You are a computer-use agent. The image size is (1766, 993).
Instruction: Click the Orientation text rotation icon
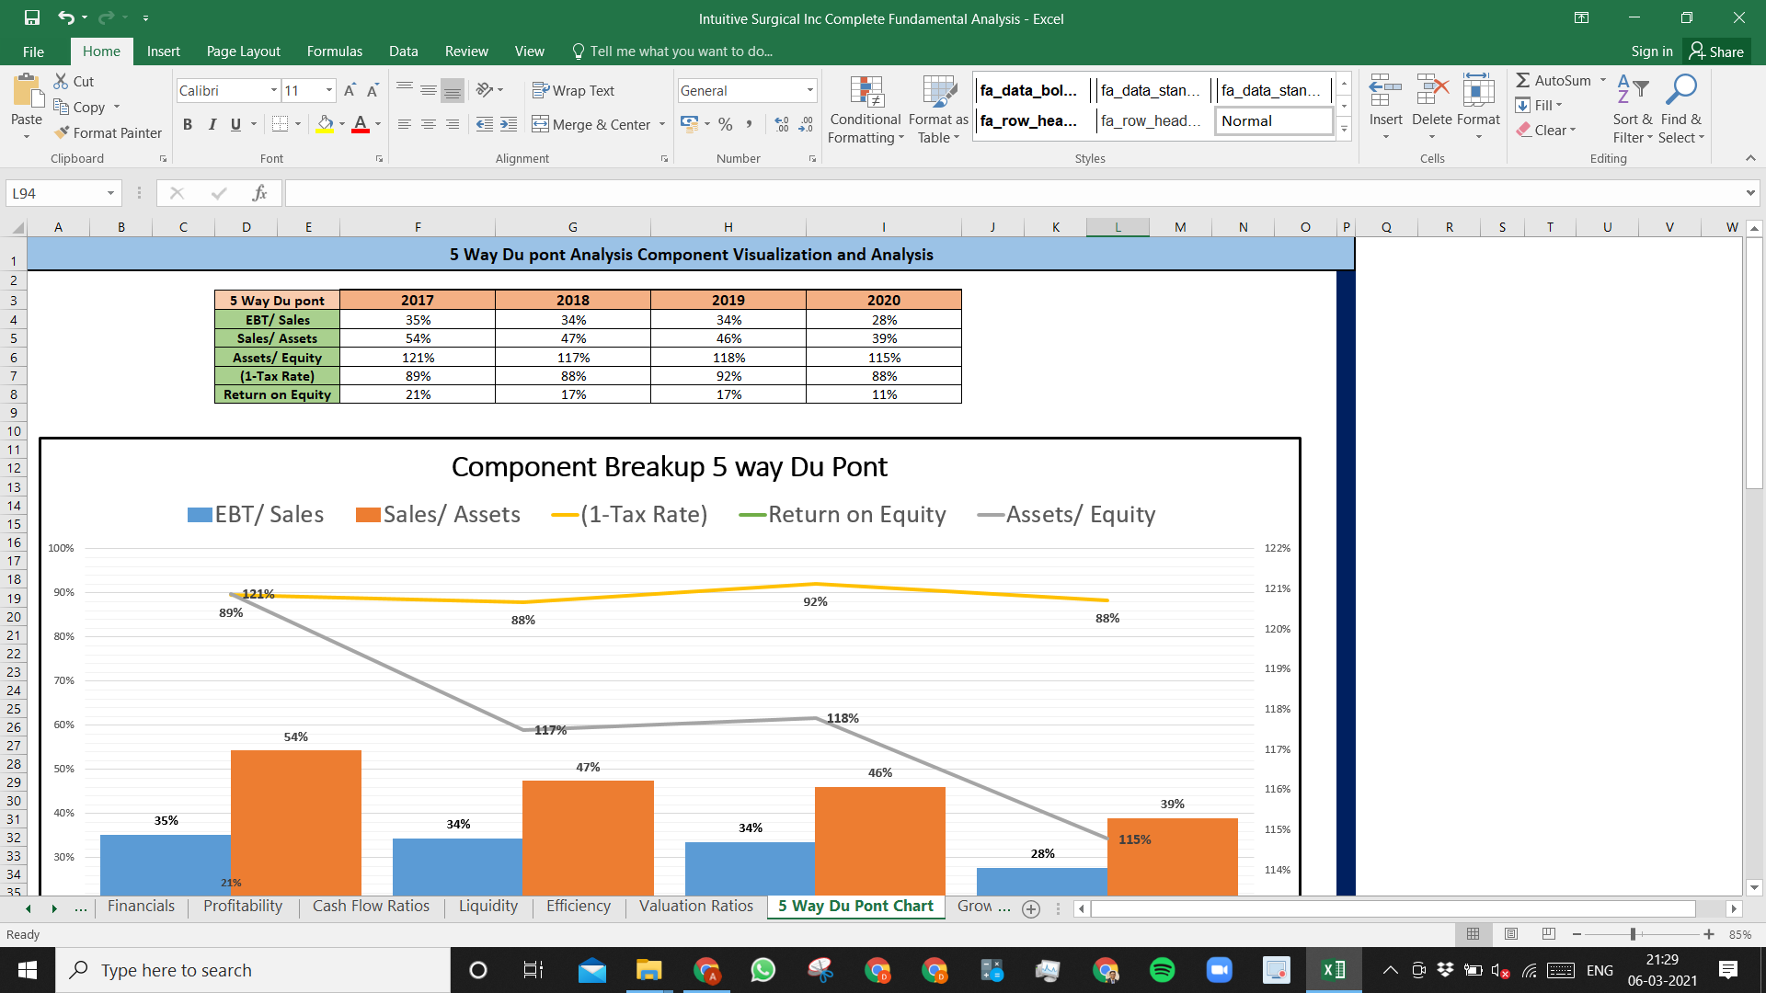pyautogui.click(x=485, y=90)
